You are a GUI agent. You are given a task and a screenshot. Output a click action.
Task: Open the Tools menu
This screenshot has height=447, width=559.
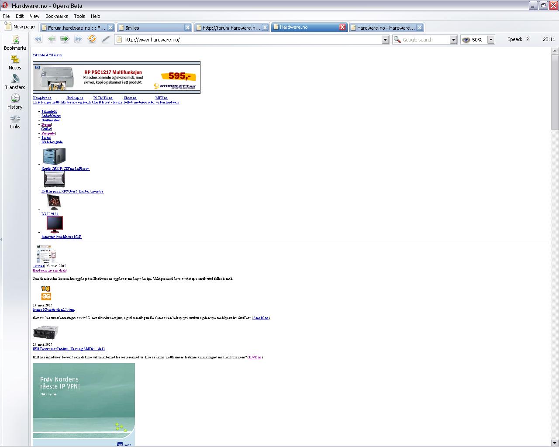click(79, 16)
